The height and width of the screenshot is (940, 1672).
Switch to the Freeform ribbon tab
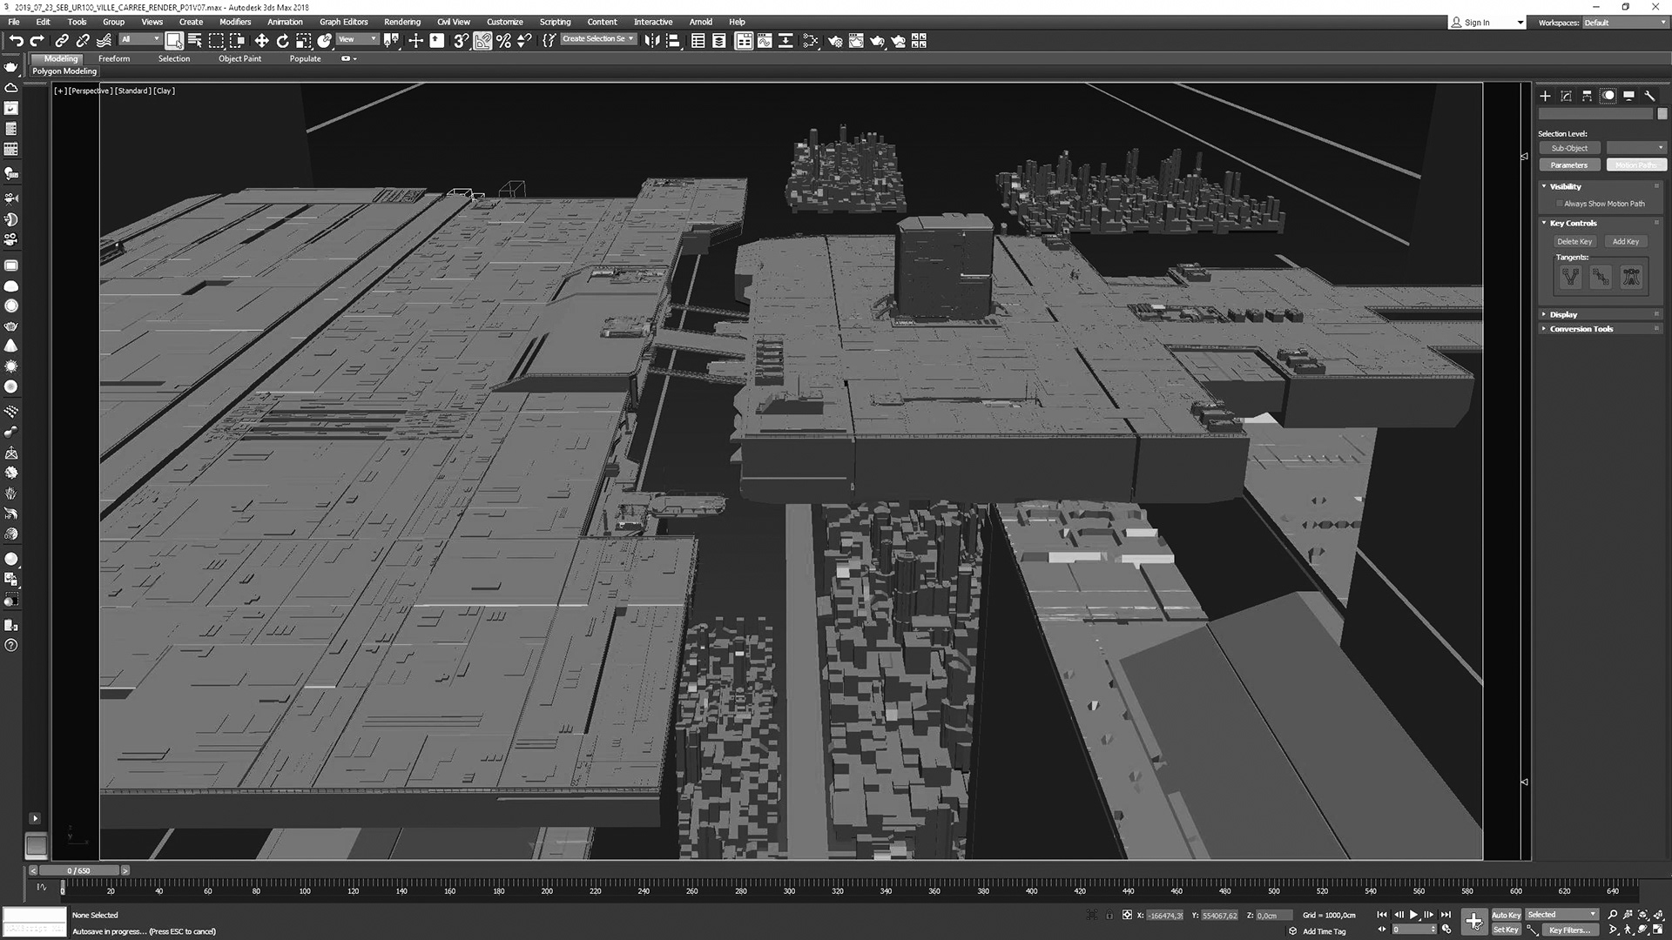(x=114, y=58)
